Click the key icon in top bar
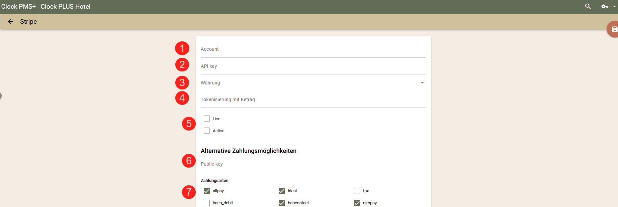This screenshot has width=618, height=207. click(x=605, y=6)
